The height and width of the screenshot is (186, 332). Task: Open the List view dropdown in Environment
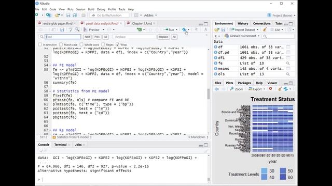pos(277,30)
